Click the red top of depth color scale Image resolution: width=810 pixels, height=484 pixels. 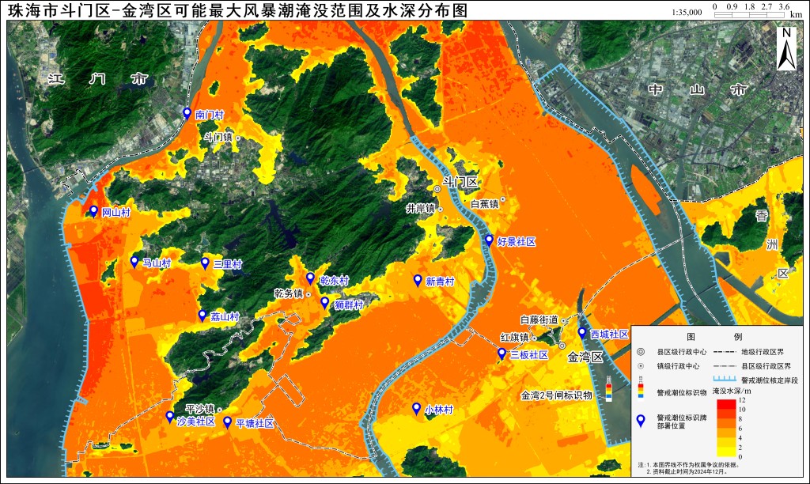click(x=725, y=404)
